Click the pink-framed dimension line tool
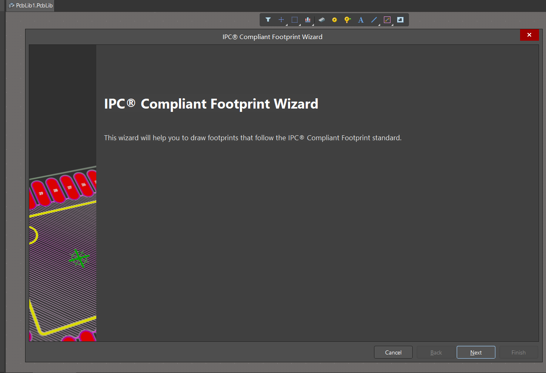The height and width of the screenshot is (373, 546). (387, 20)
